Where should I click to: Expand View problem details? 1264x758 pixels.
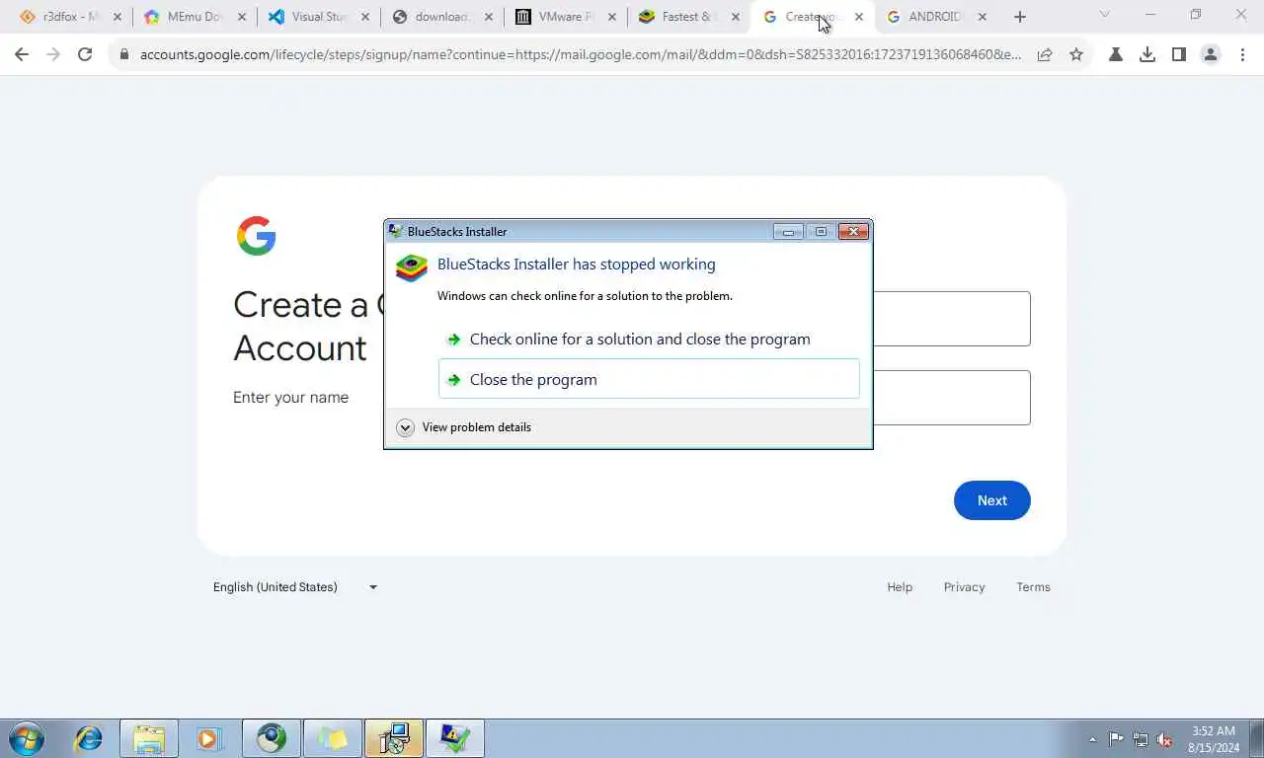pos(464,427)
